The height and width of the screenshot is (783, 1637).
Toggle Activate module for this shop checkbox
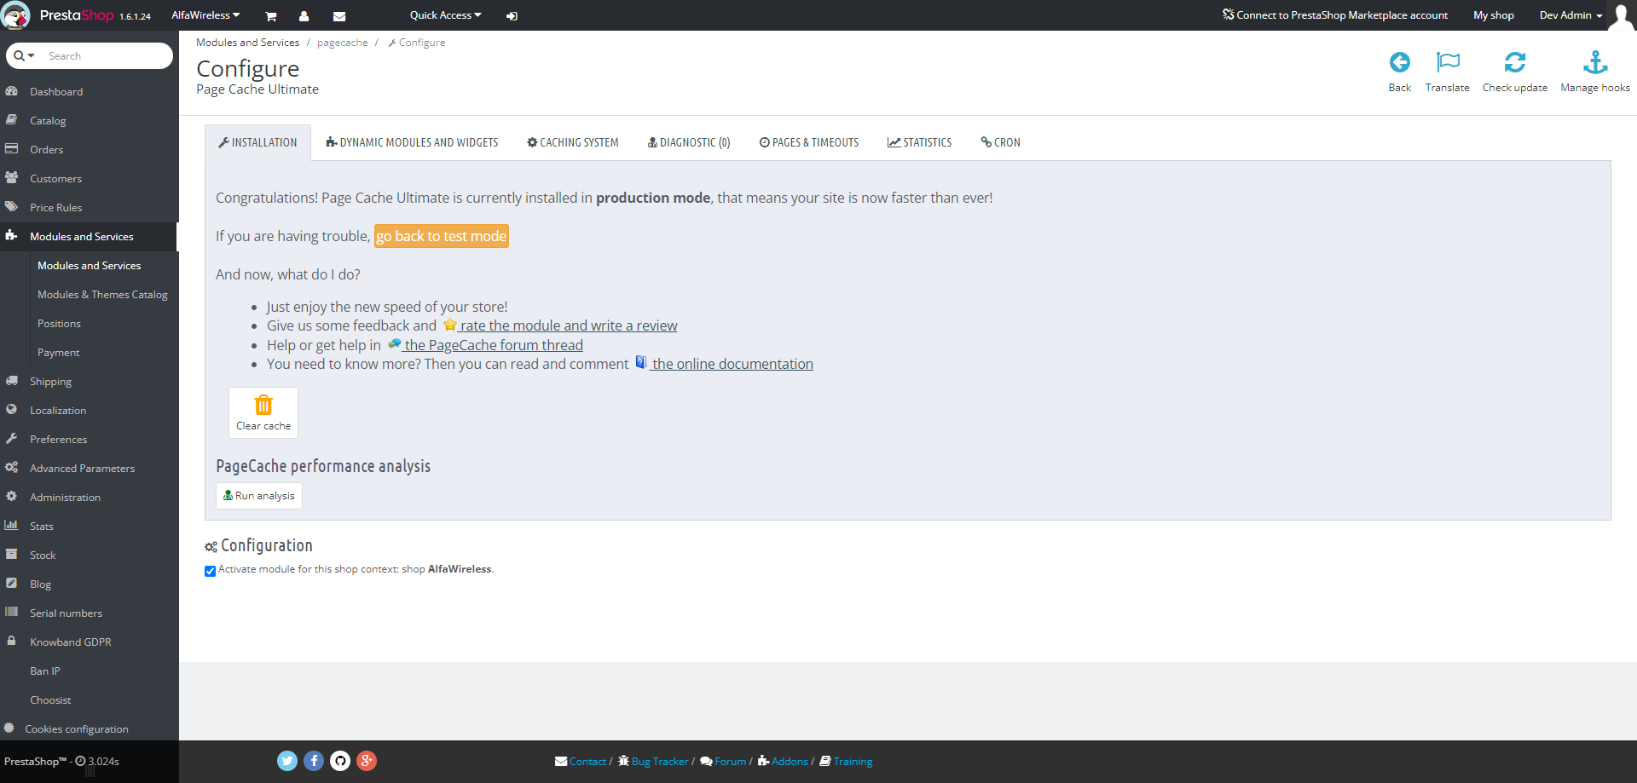tap(210, 571)
